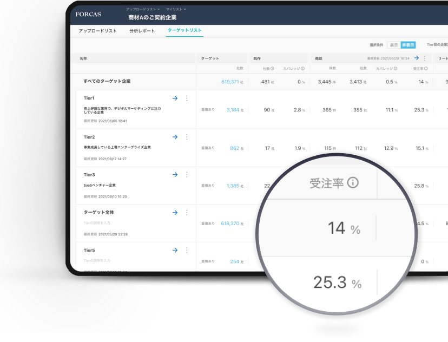Click the Tier2 title

(89, 137)
